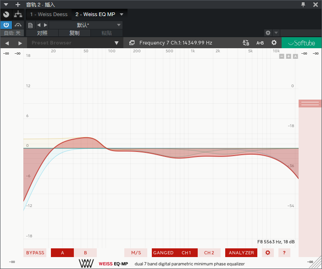Toggle the monitor headphone-like icon

tap(18, 25)
